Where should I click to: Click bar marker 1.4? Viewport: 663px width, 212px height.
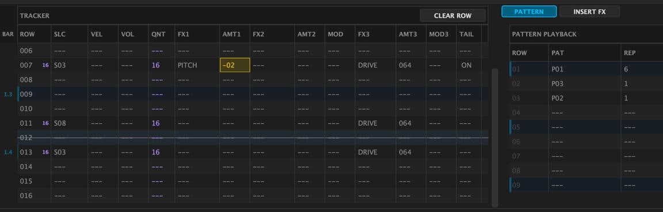[x=8, y=152]
